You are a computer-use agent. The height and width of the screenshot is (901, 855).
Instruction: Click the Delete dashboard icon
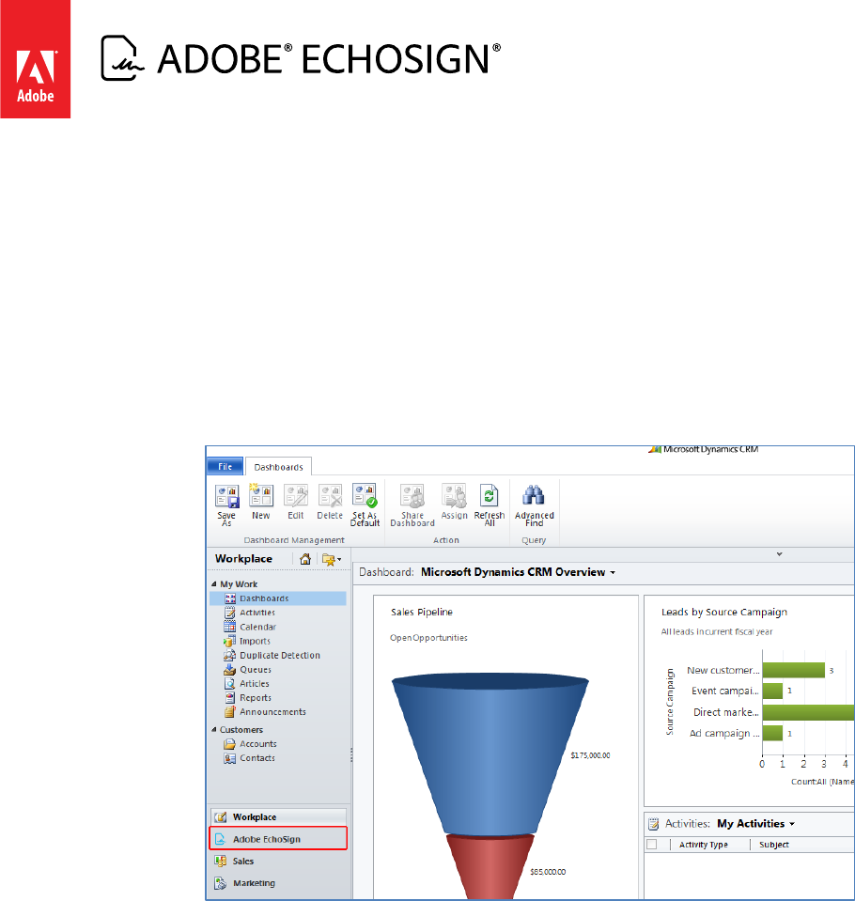point(330,496)
